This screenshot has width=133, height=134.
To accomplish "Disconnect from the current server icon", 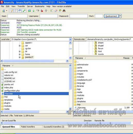I will point(42,11).
